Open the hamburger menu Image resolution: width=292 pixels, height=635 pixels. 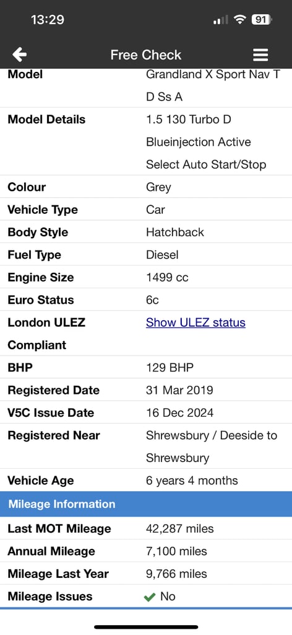[260, 55]
